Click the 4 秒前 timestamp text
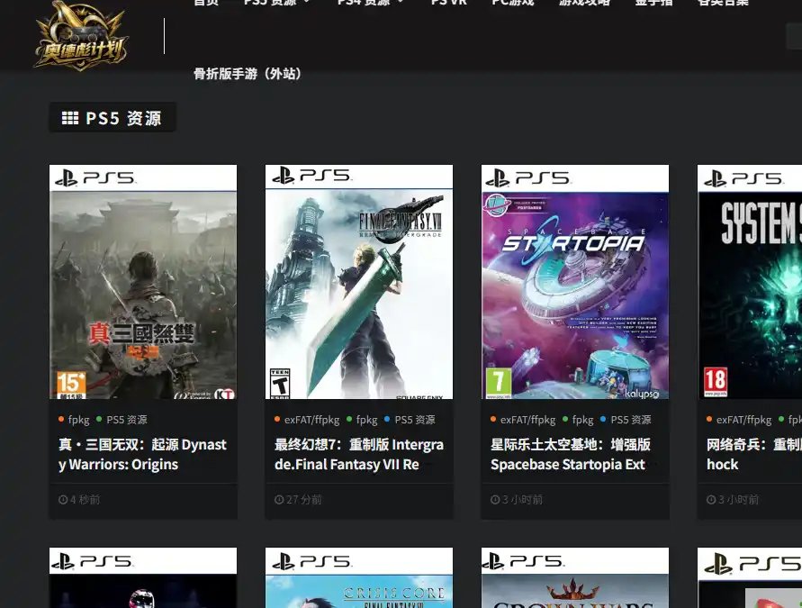802x608 pixels. (85, 500)
